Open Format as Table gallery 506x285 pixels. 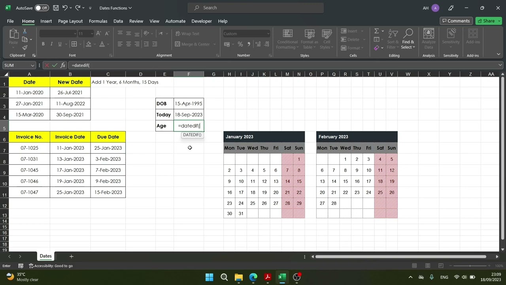tap(309, 39)
